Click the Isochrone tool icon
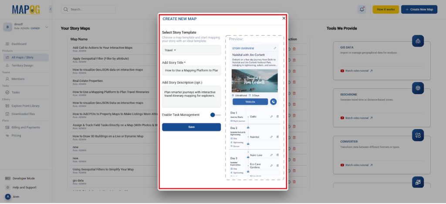Screen dimensions: 446x204 tap(418, 88)
